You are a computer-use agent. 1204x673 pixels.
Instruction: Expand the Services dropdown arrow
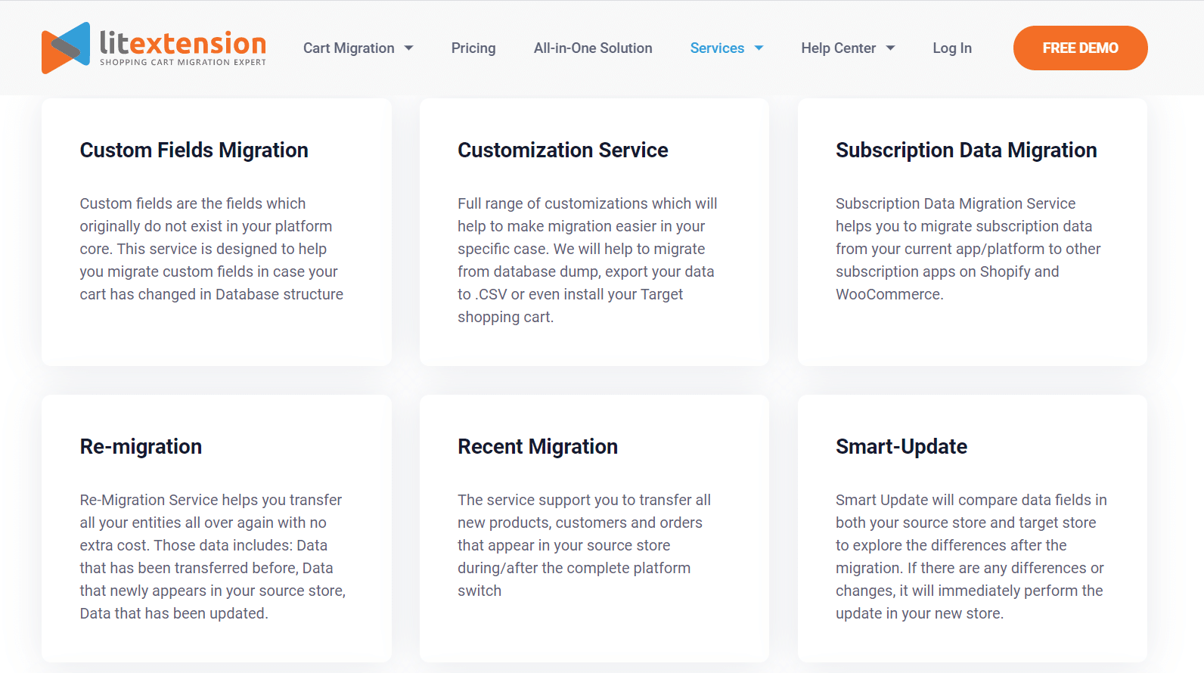coord(759,48)
